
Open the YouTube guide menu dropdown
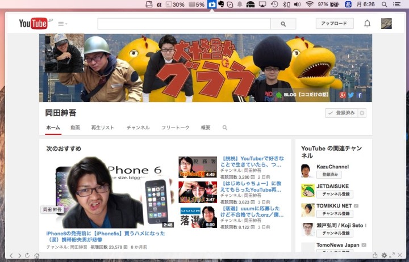62,24
